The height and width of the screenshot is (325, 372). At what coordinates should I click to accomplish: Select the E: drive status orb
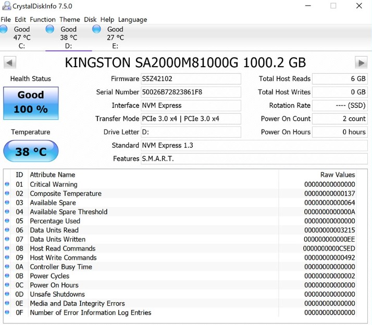coord(96,30)
